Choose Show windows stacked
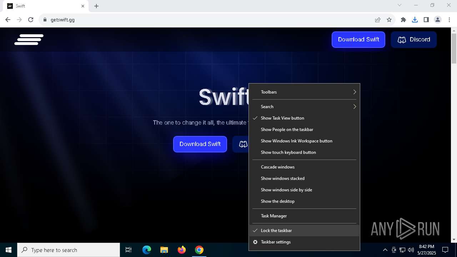 pos(304,178)
